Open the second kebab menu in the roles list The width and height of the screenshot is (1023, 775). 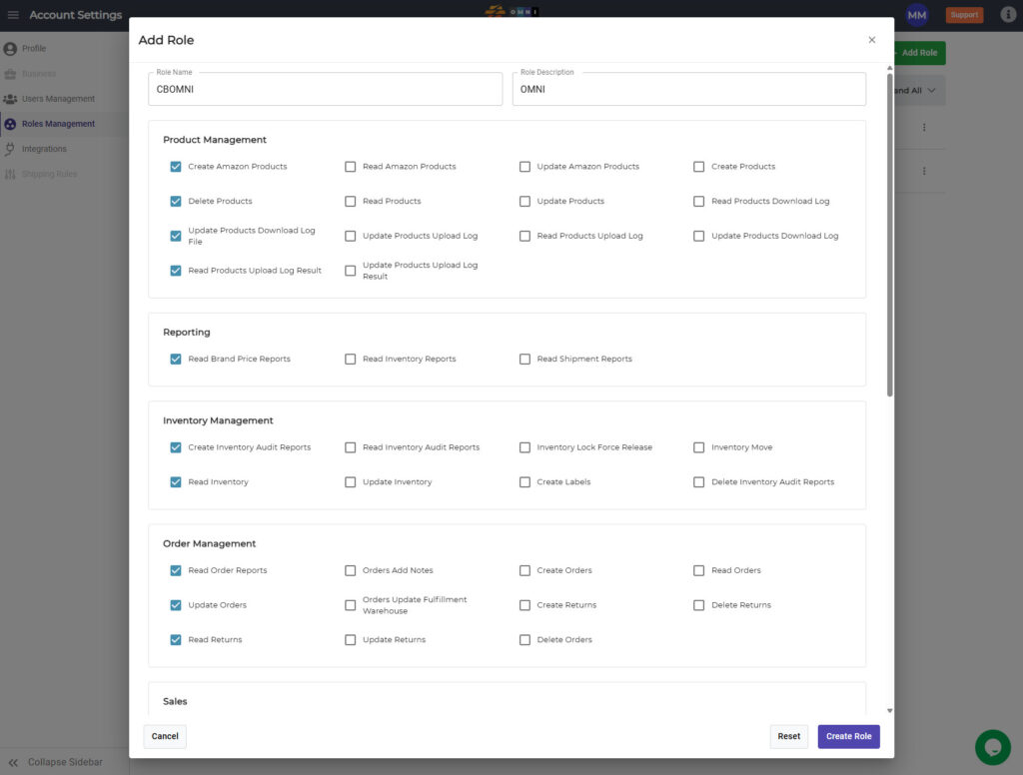tap(924, 171)
